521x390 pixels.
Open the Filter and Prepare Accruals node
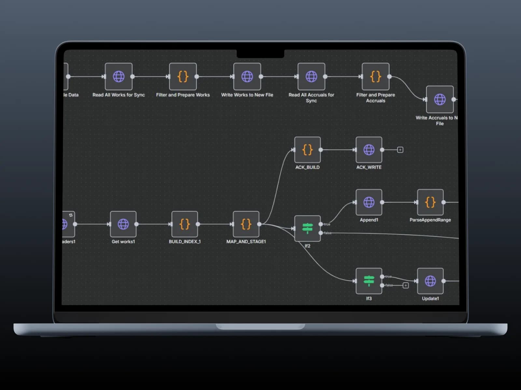(x=375, y=77)
